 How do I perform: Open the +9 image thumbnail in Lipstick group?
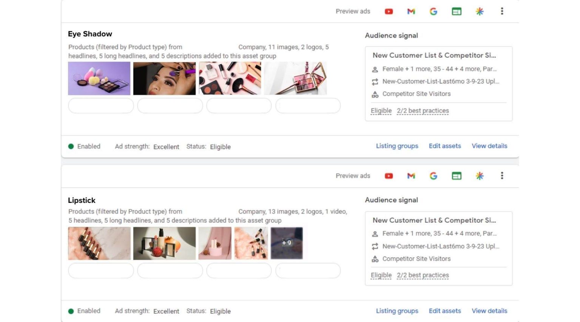[287, 243]
